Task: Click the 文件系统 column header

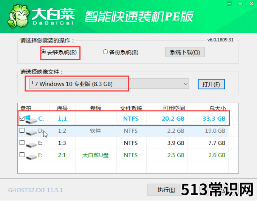Action: (131, 108)
